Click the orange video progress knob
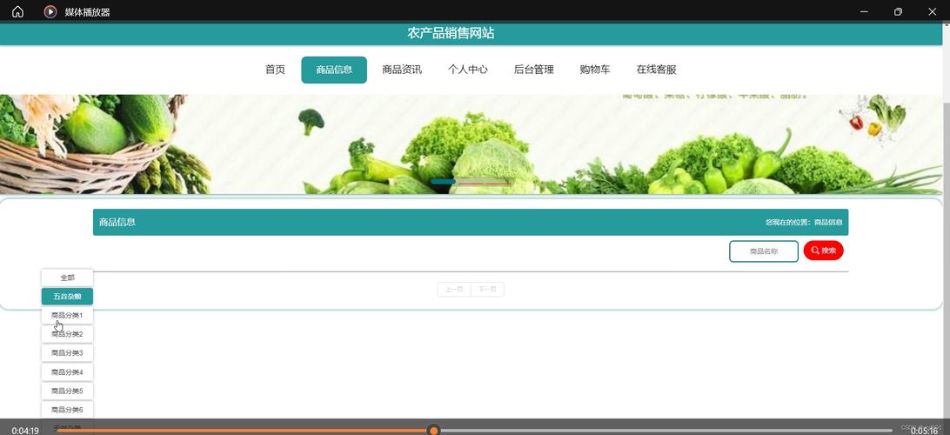This screenshot has height=435, width=950. click(x=433, y=431)
